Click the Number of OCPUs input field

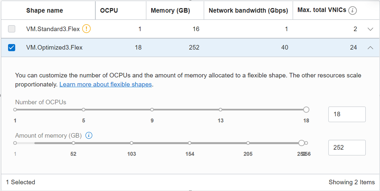[x=347, y=114]
